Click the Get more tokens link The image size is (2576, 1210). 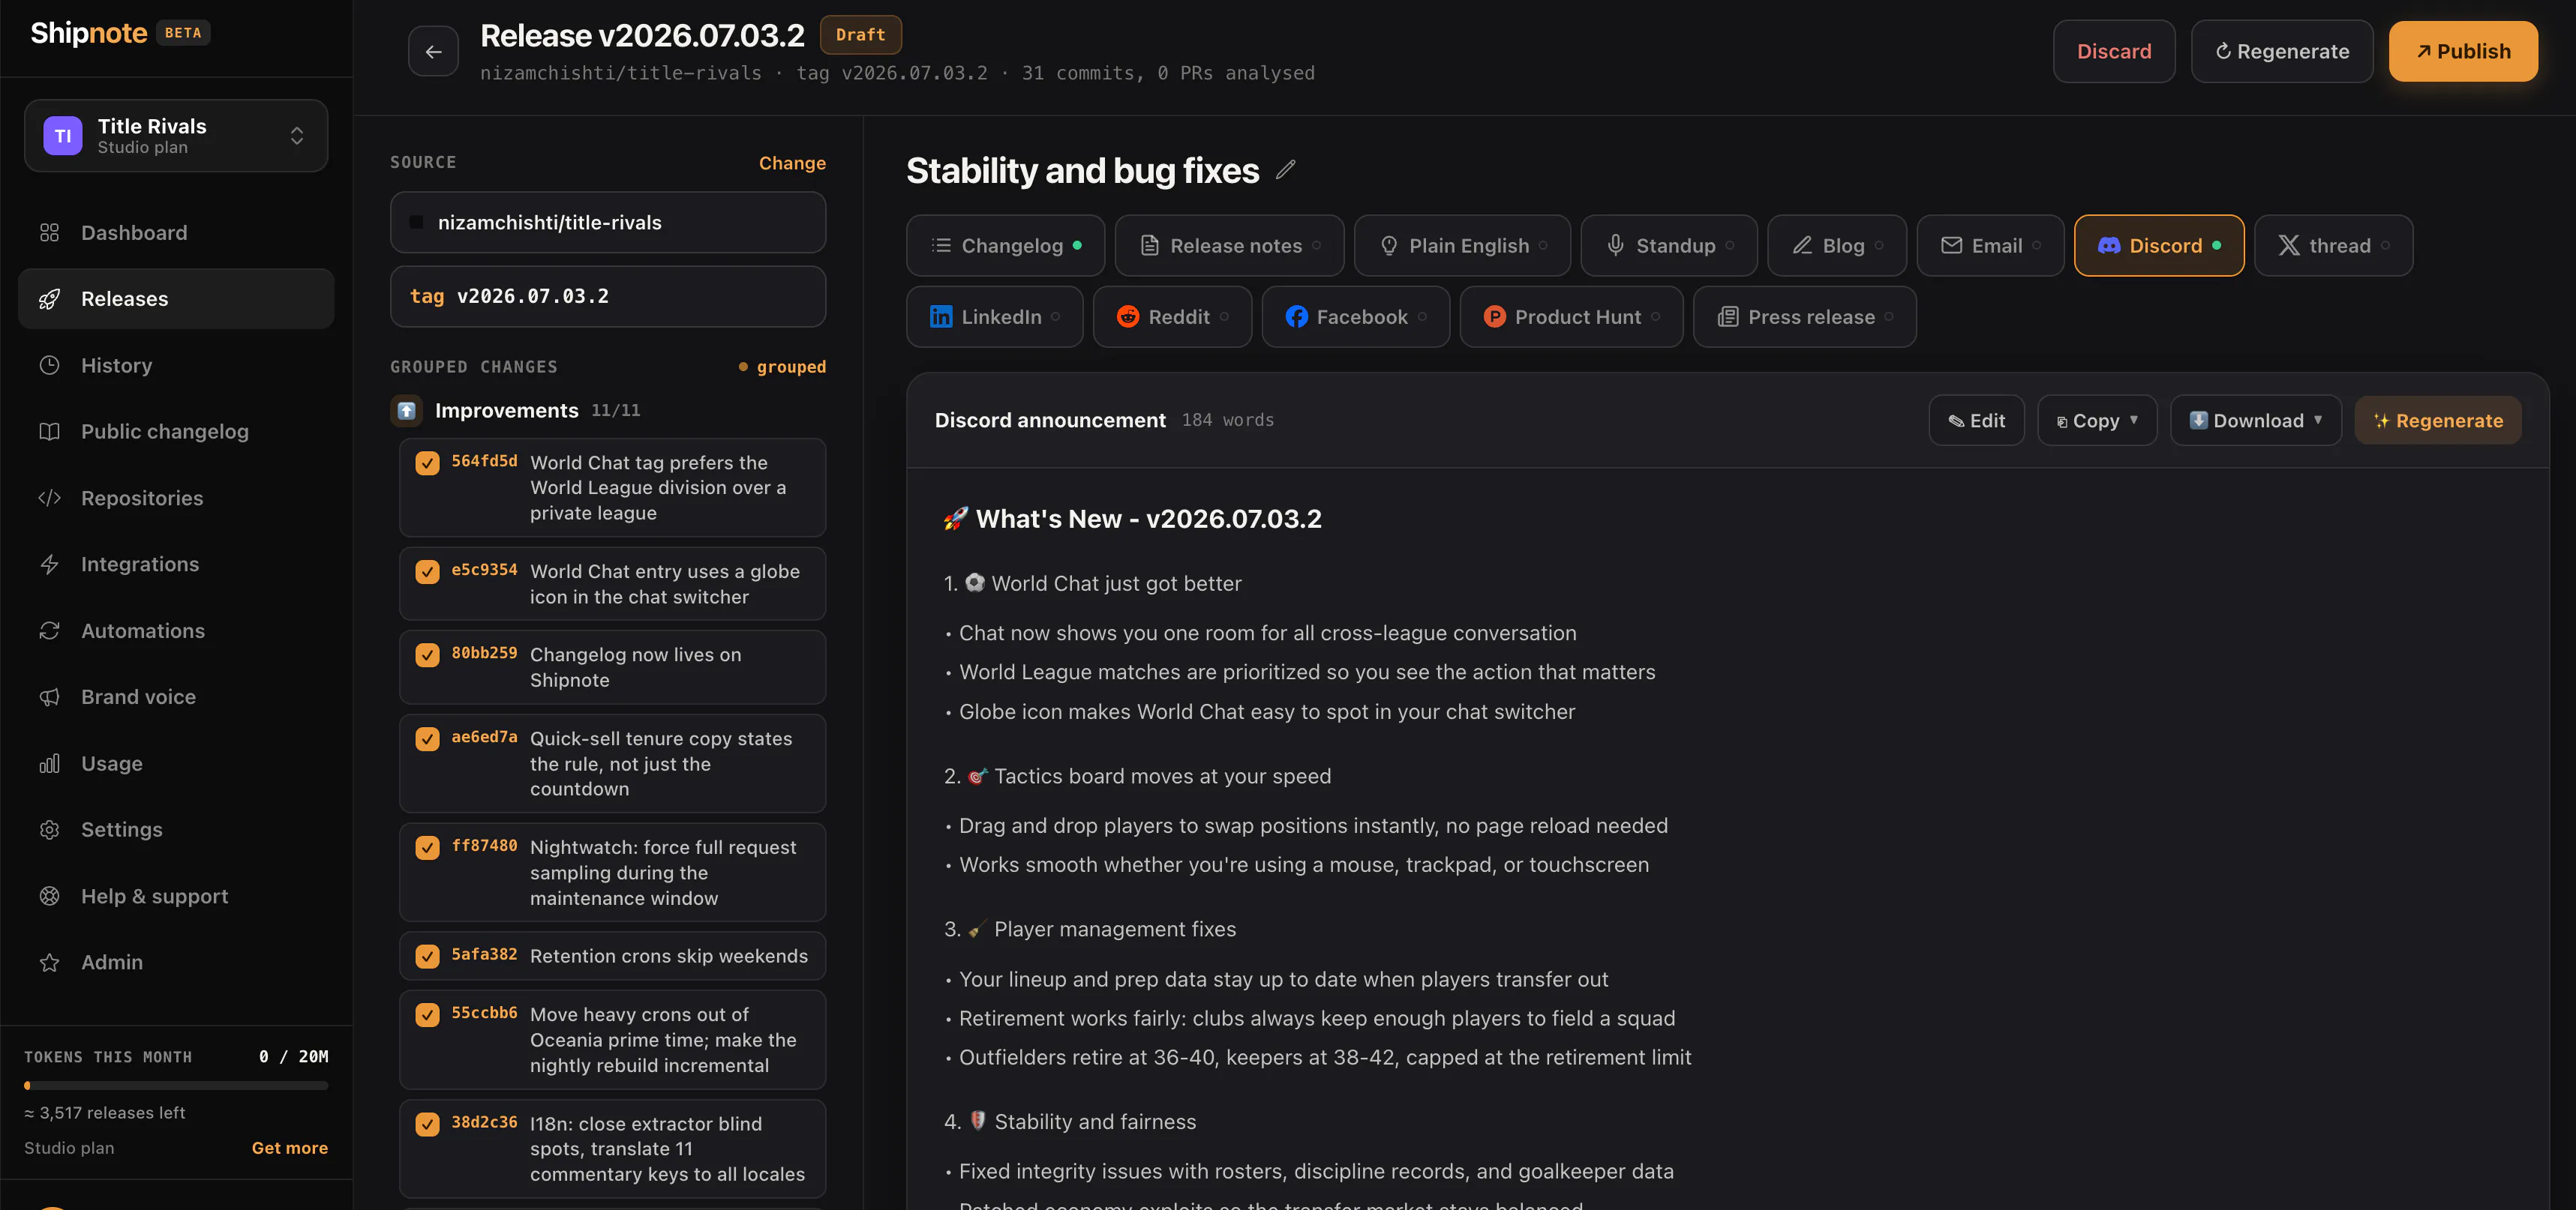tap(289, 1148)
